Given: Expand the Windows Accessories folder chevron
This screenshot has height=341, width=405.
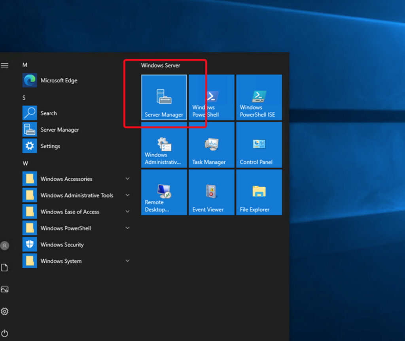Looking at the screenshot, I should (127, 179).
